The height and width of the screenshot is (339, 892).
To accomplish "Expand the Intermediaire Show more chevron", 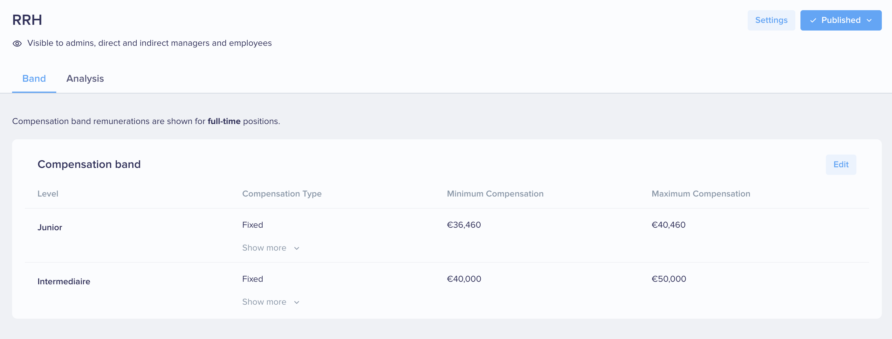I will tap(296, 302).
